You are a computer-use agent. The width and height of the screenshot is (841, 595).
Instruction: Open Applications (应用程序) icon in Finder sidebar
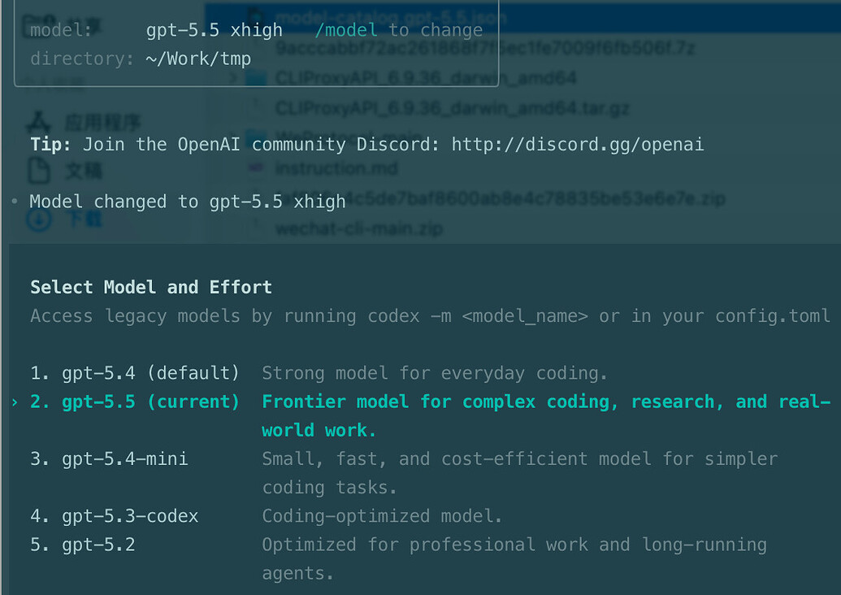point(39,122)
